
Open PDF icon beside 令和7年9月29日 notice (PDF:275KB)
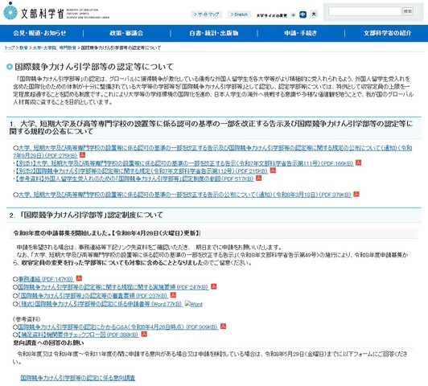(x=82, y=155)
